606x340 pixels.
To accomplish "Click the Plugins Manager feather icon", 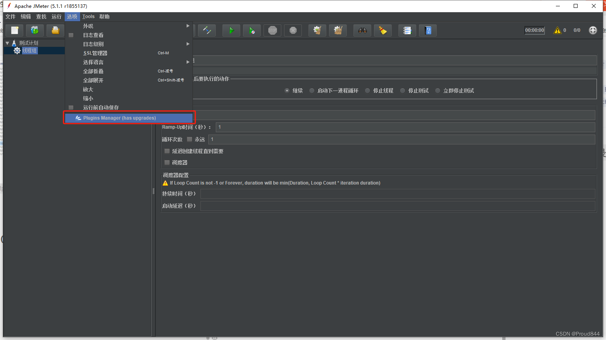I will click(79, 118).
